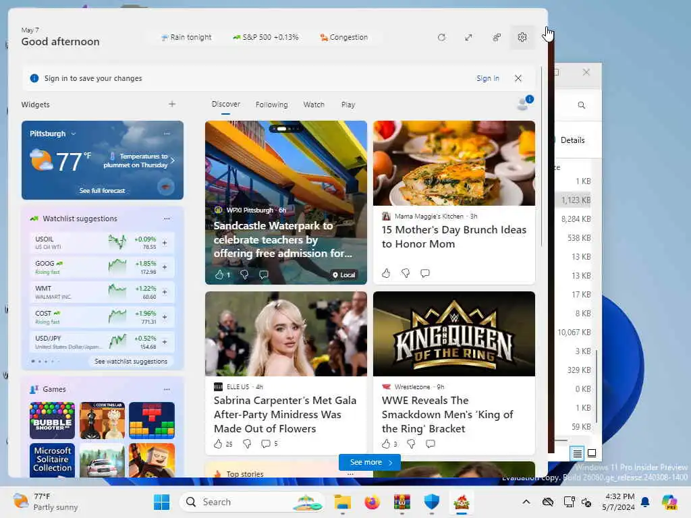Image resolution: width=691 pixels, height=518 pixels.
Task: Open profile icon with notification badge
Action: coord(524,103)
